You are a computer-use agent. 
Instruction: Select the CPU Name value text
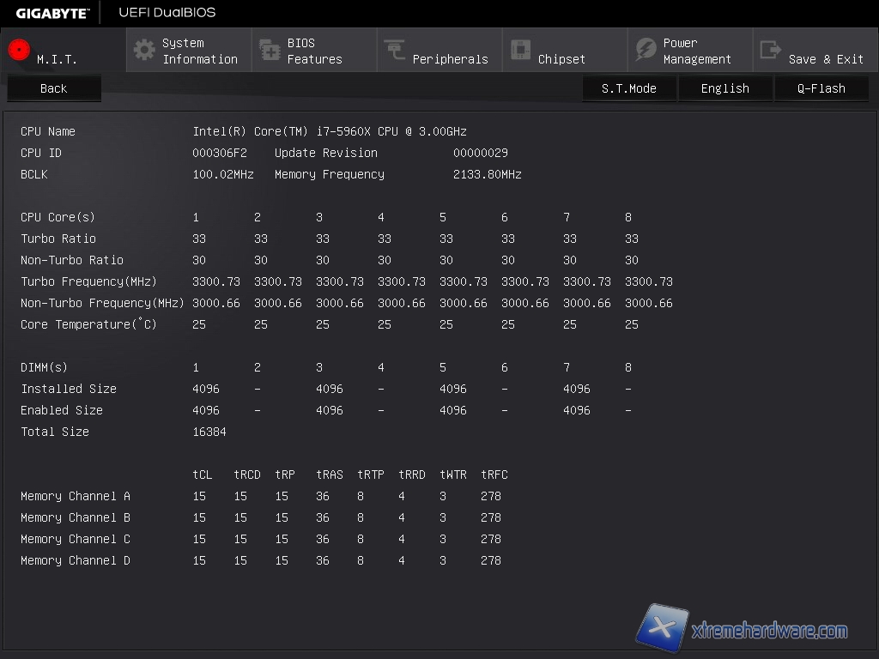click(x=330, y=131)
